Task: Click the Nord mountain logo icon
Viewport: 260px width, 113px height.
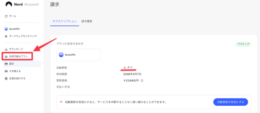Action: [x=9, y=5]
